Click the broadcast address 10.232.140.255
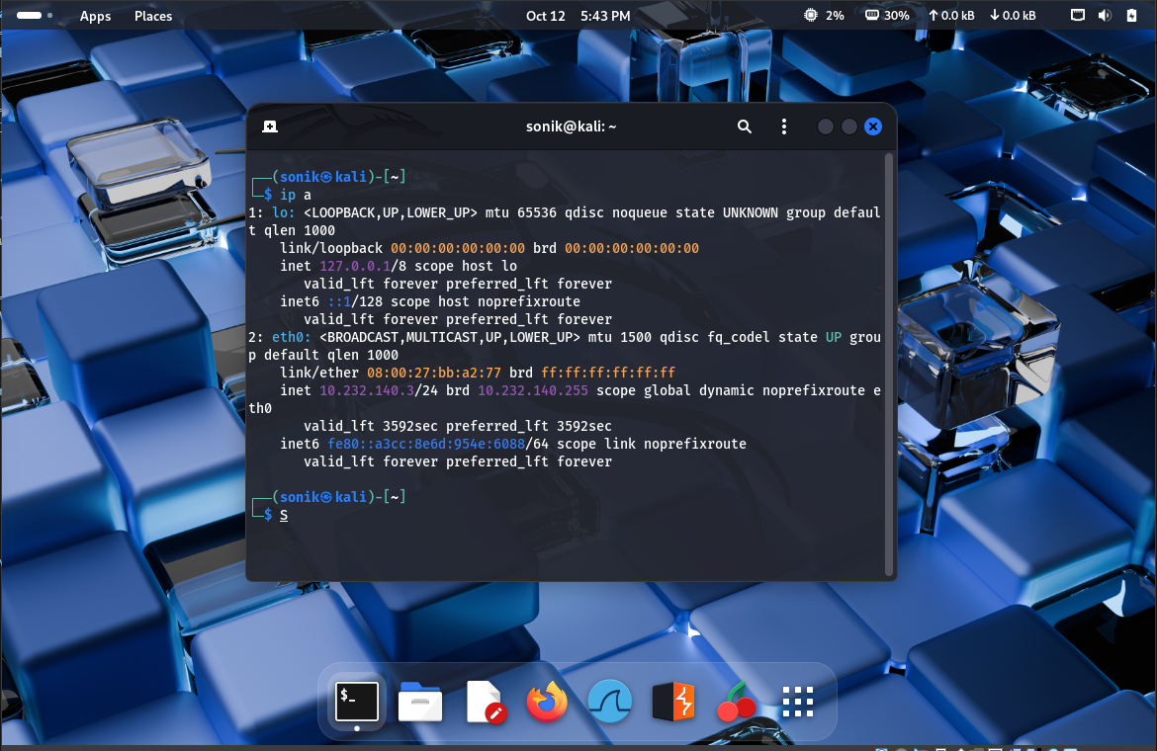 click(x=533, y=390)
